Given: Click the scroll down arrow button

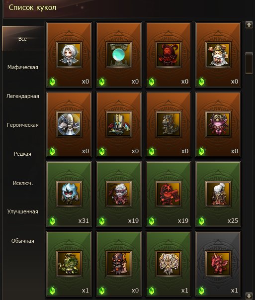Looking at the screenshot, I should (249, 295).
